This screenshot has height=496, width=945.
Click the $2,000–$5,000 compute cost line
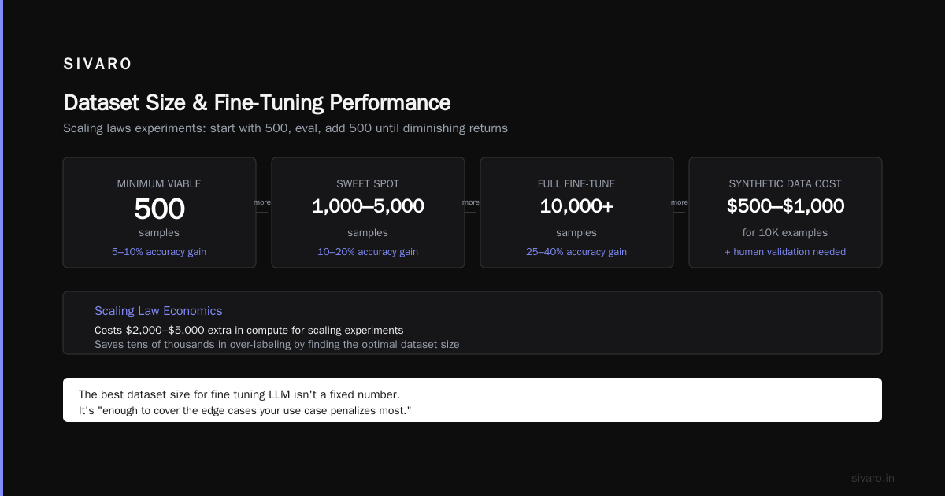tap(249, 330)
